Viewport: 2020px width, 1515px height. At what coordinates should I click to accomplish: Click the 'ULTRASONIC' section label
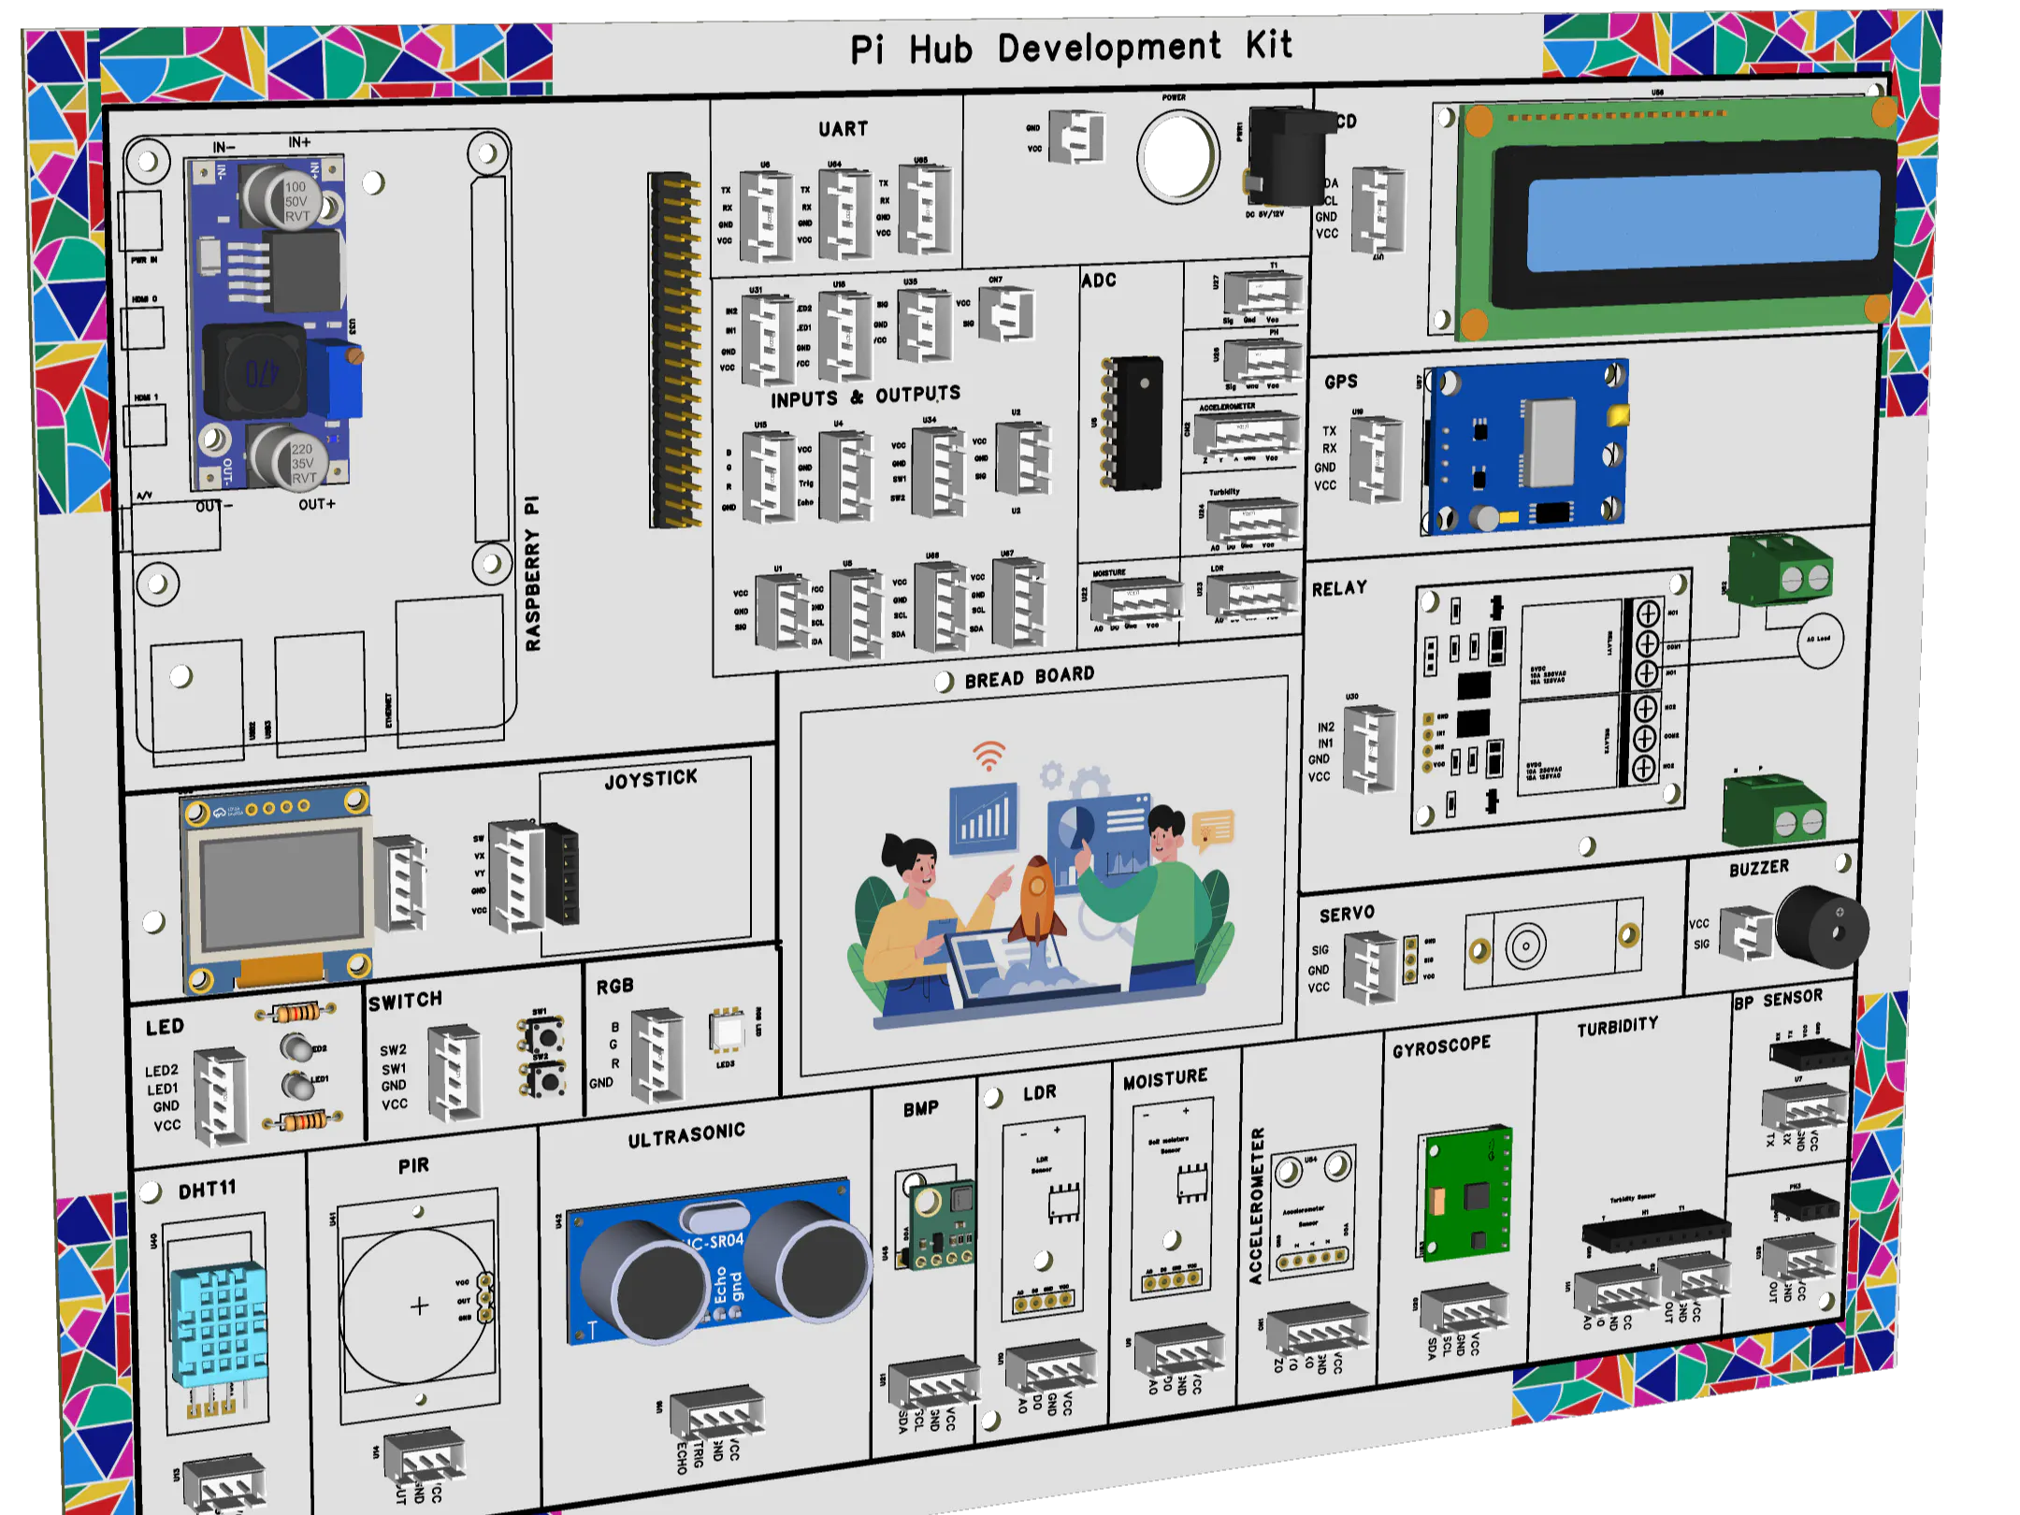coord(686,1135)
